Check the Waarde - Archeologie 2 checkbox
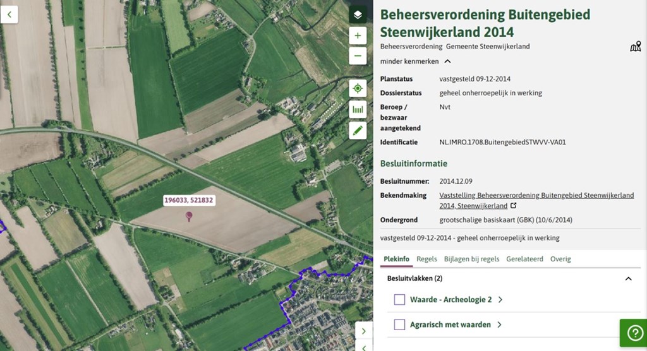 click(x=399, y=299)
